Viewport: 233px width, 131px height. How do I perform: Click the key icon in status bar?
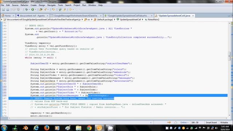pyautogui.click(x=169, y=122)
